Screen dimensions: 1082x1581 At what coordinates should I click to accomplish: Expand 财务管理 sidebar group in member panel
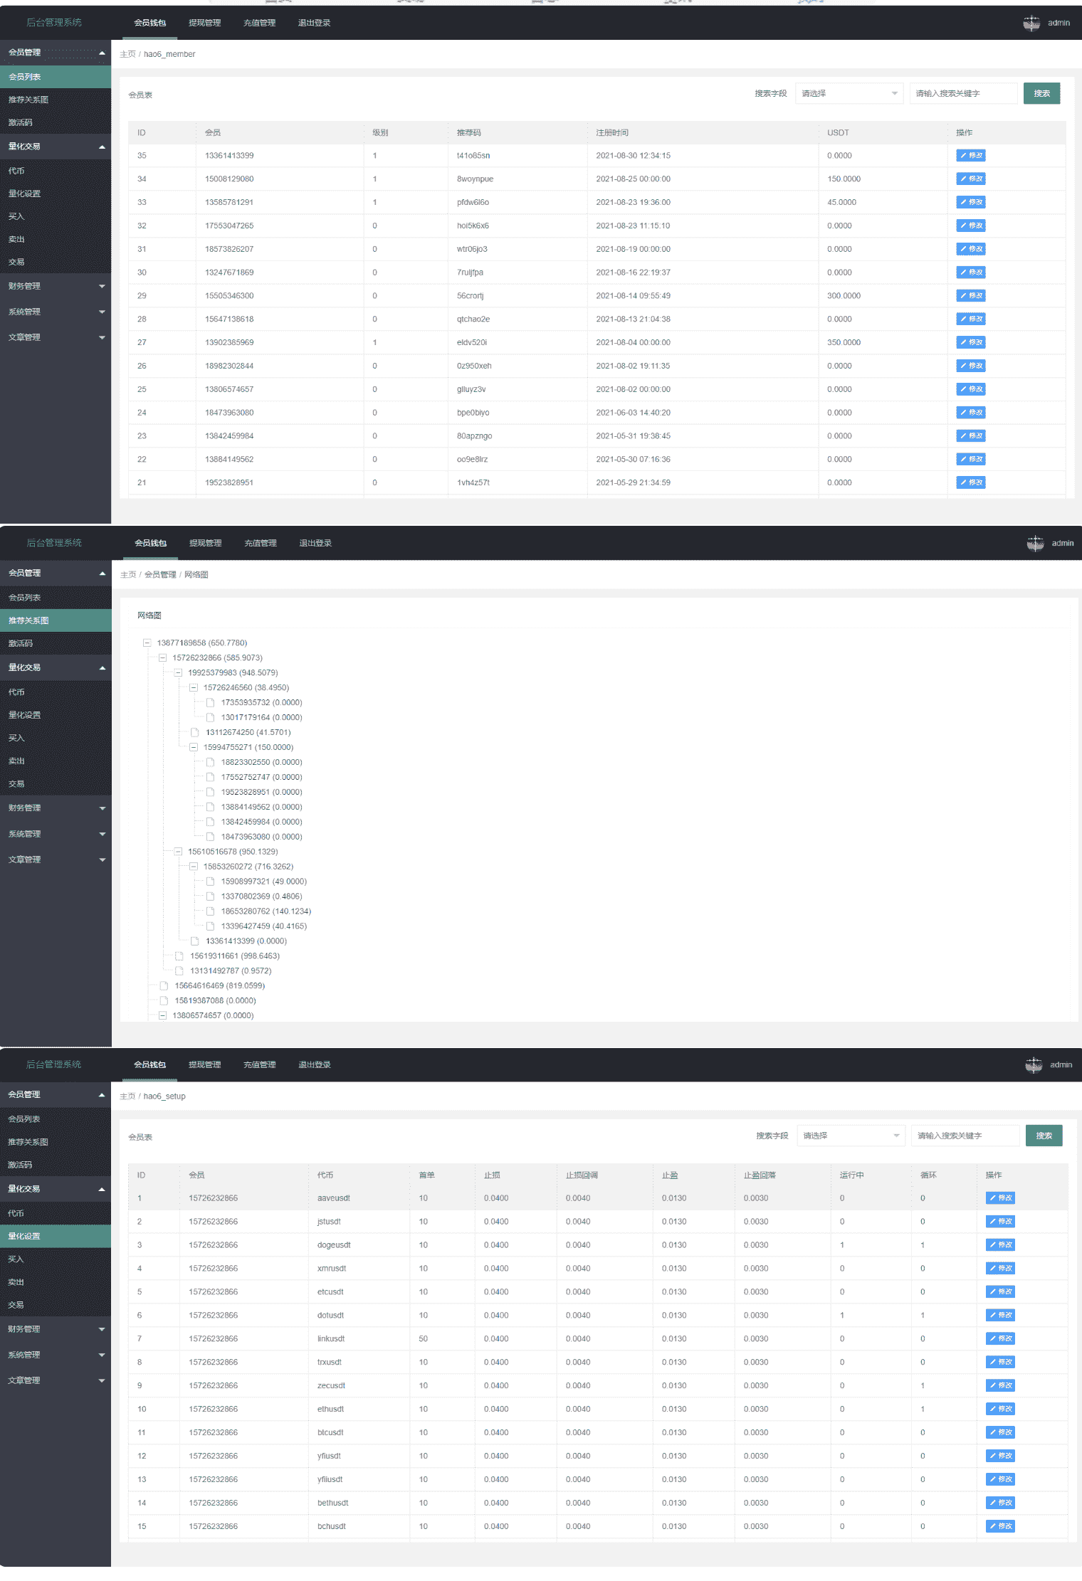click(56, 286)
